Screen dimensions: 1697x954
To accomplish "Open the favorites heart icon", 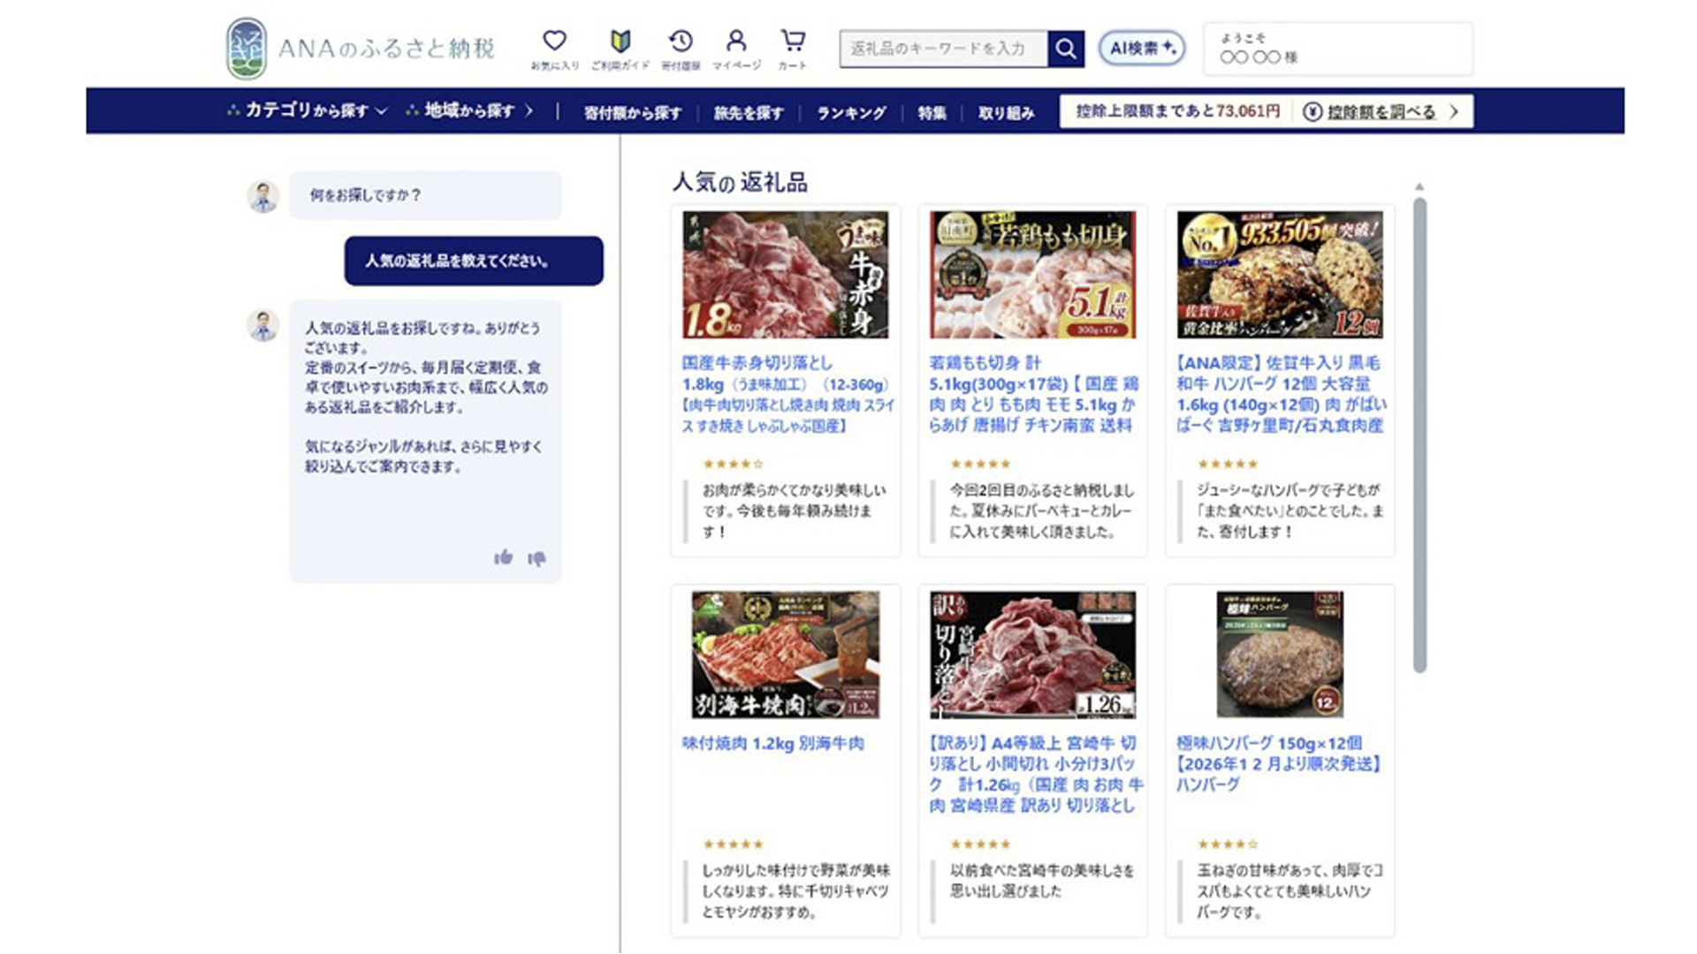I will tap(554, 41).
